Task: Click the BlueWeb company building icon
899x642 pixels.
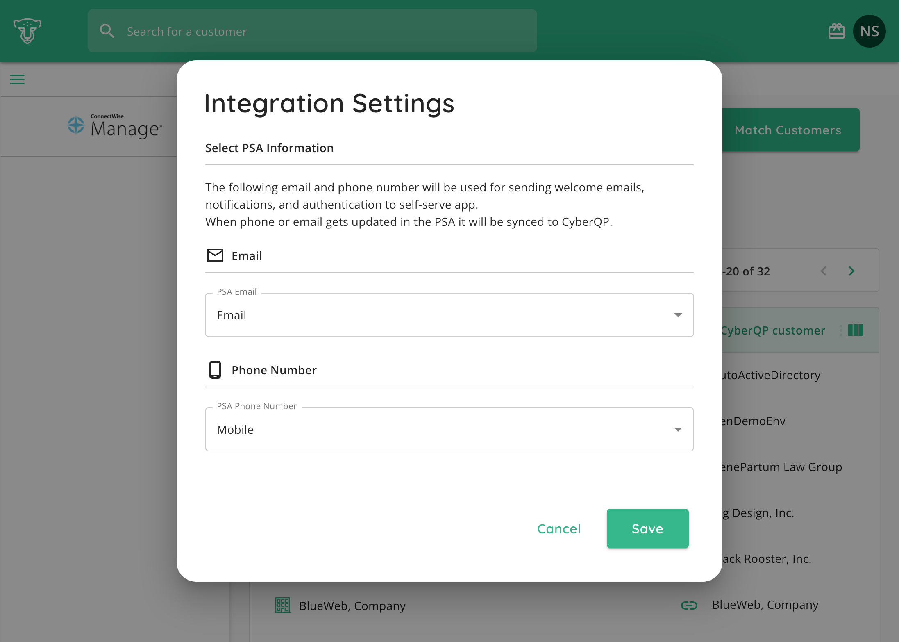Action: click(282, 606)
